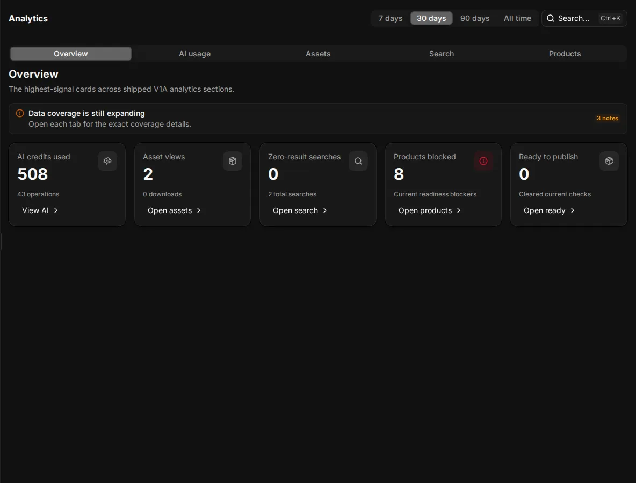Click the Analytics page title
The height and width of the screenshot is (483, 636).
tap(28, 19)
